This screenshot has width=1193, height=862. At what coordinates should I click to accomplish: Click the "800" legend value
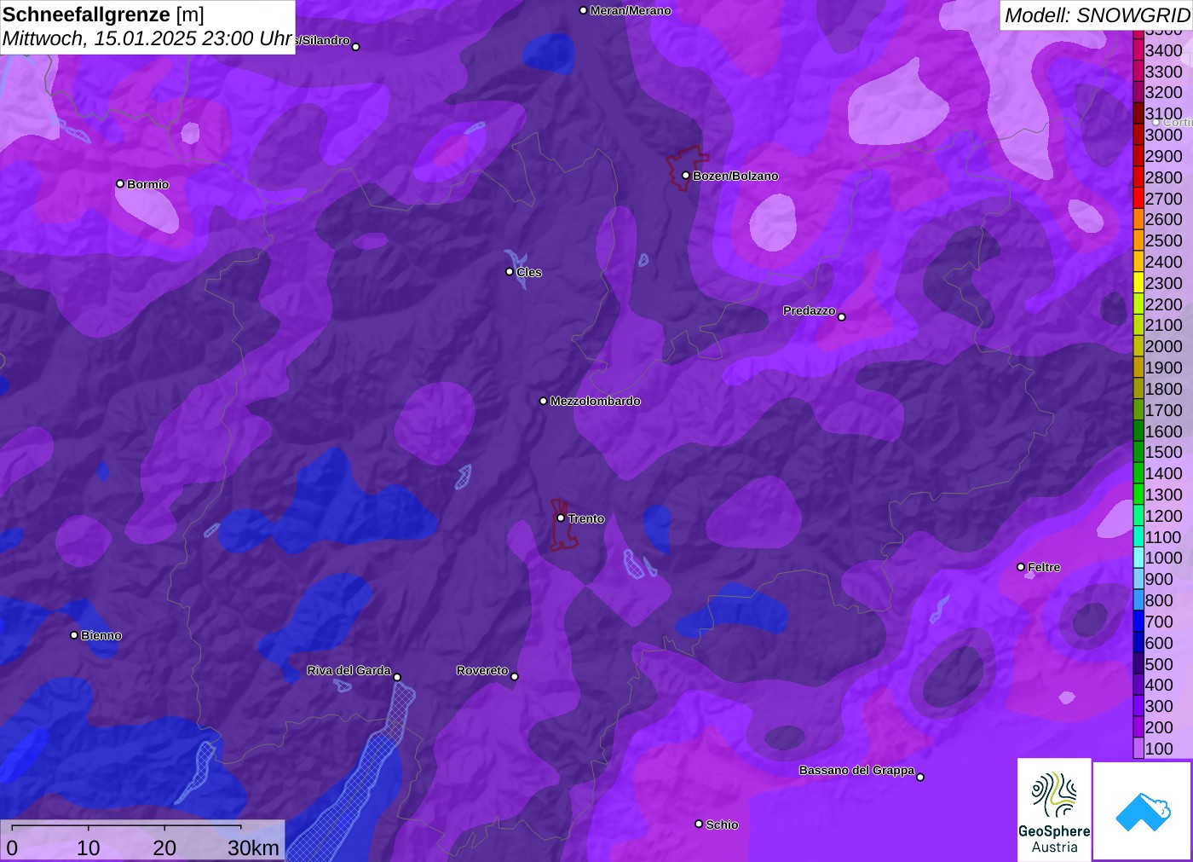pyautogui.click(x=1159, y=600)
